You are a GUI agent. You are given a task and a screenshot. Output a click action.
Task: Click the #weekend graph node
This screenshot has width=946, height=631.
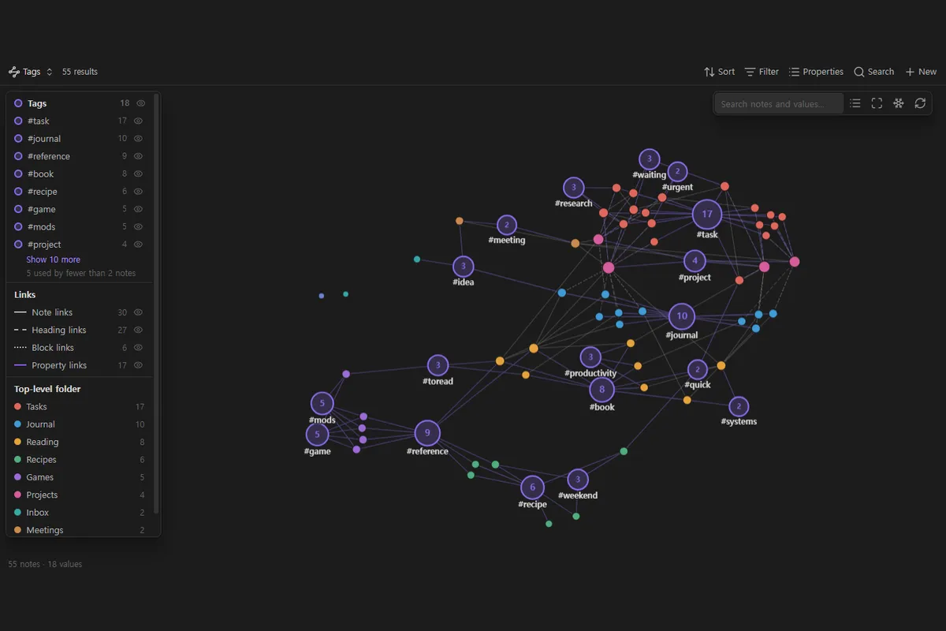578,480
